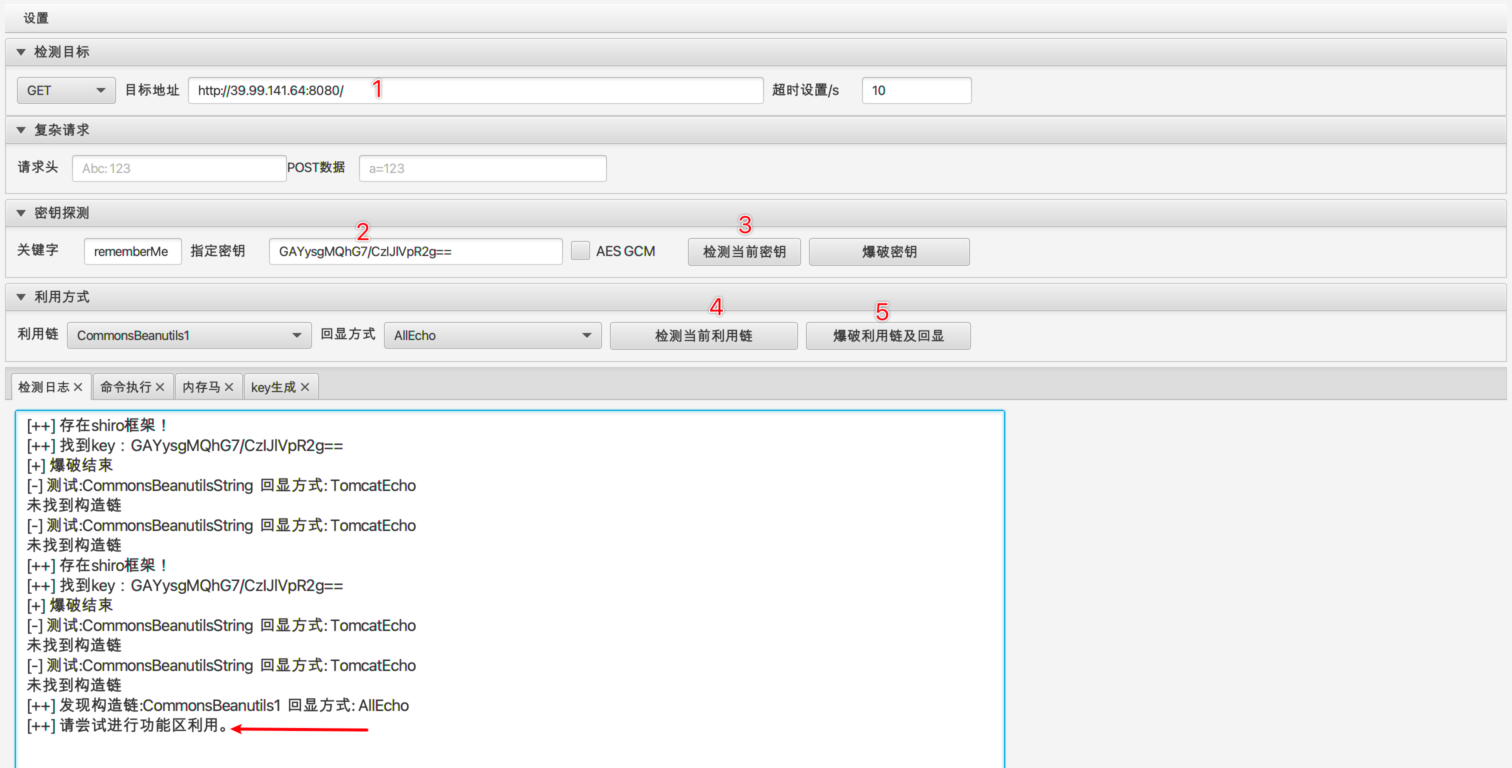Collapse the 检测目标 section triangle
The width and height of the screenshot is (1512, 768).
pos(21,52)
